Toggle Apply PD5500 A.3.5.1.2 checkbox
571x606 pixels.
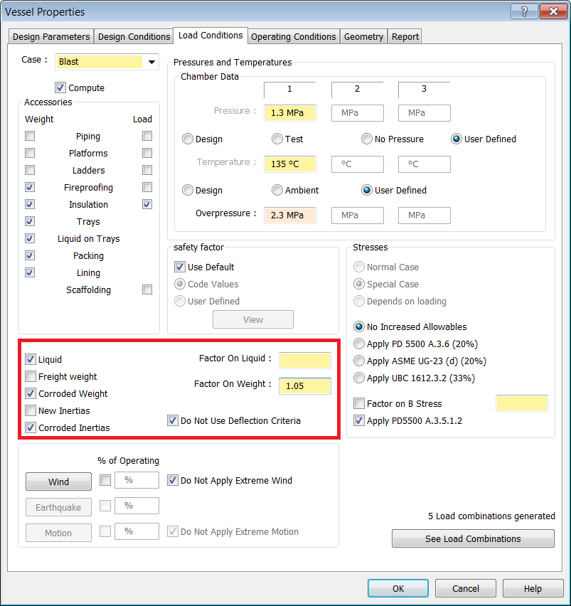[359, 420]
